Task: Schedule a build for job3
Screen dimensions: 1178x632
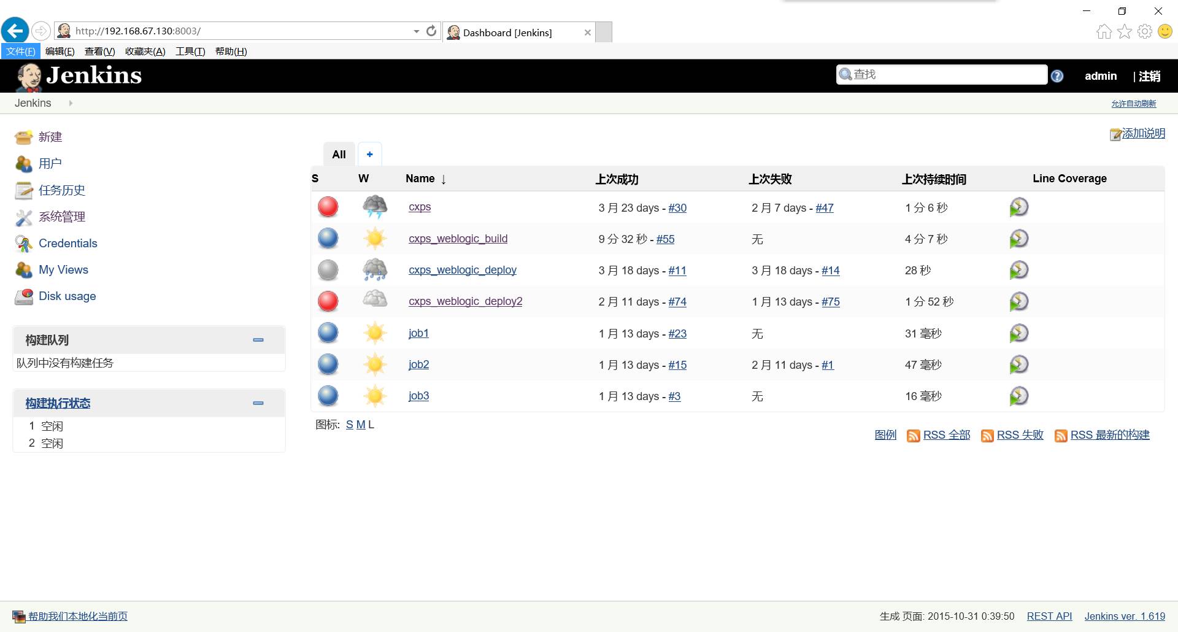Action: click(x=1018, y=396)
